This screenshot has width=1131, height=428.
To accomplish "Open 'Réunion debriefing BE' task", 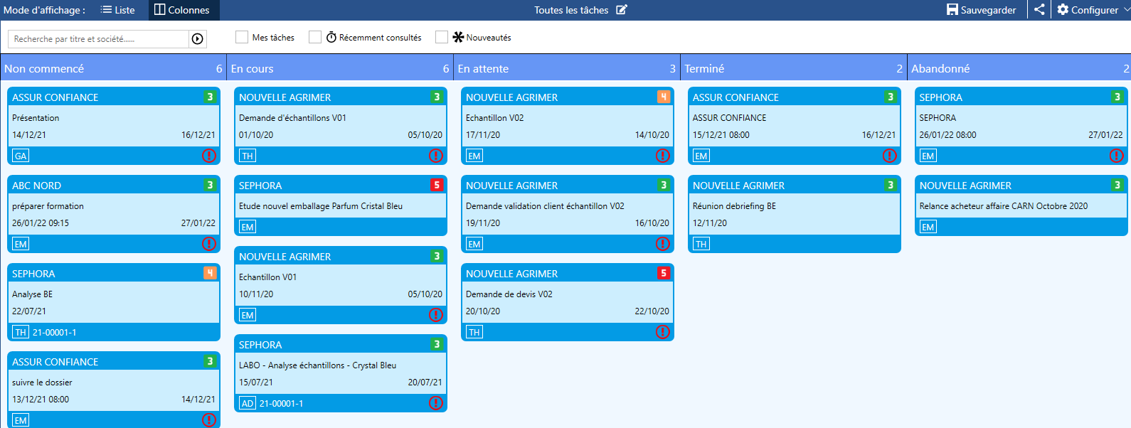I will [x=734, y=206].
